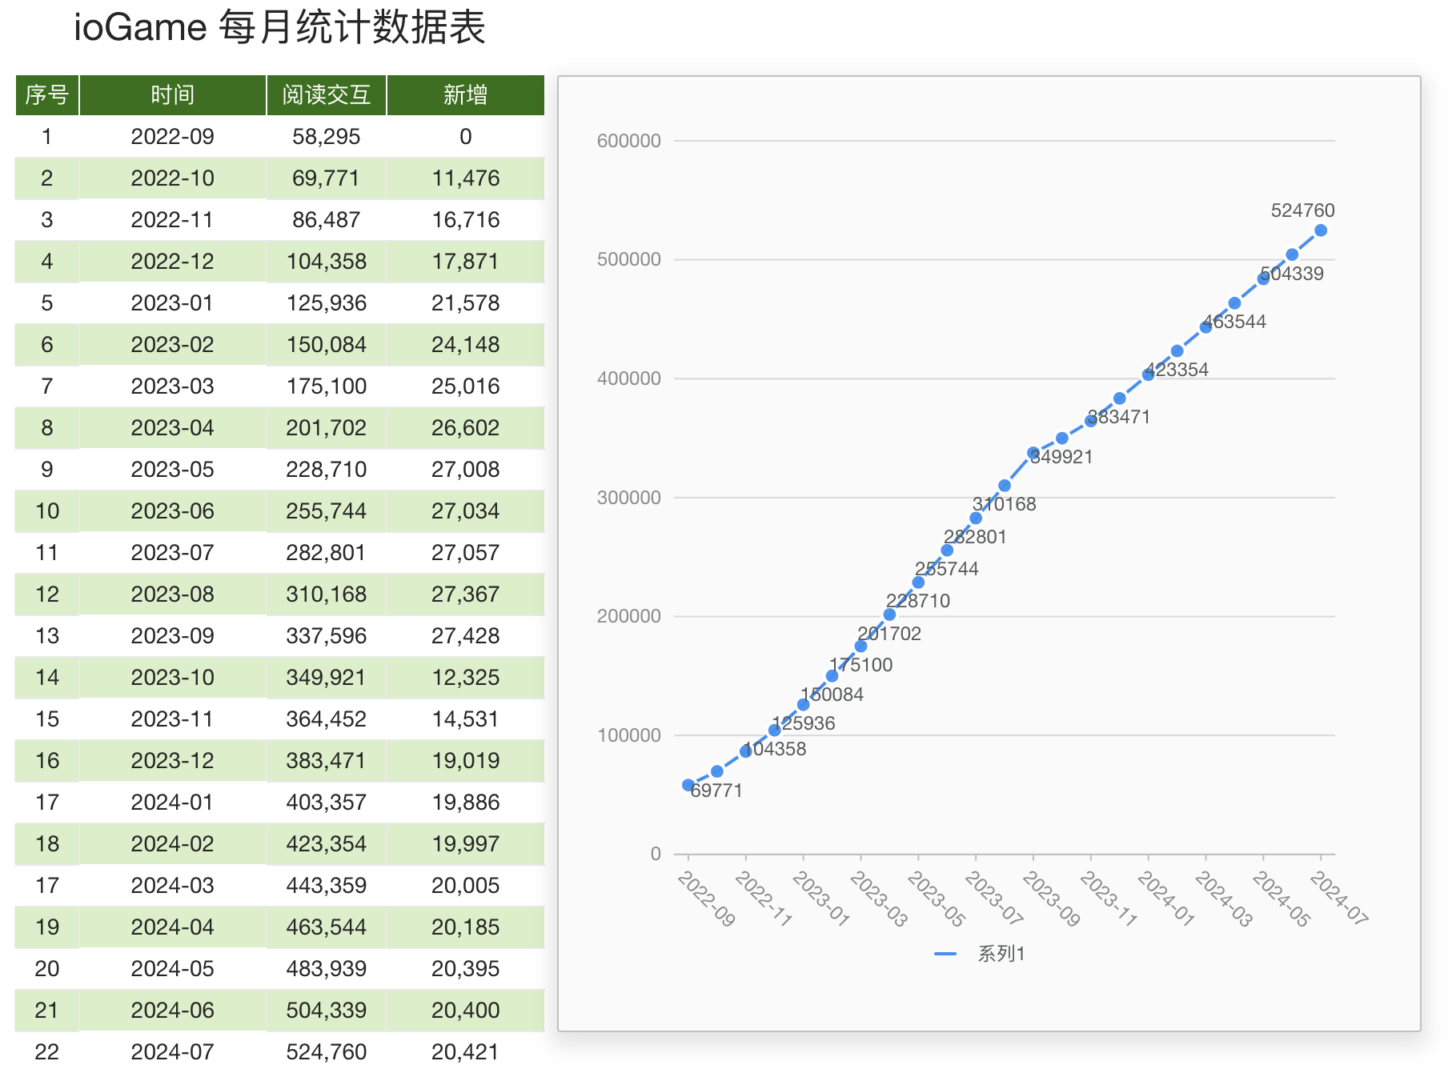Click the 2024-02 date cell
The image size is (1452, 1077).
click(173, 844)
